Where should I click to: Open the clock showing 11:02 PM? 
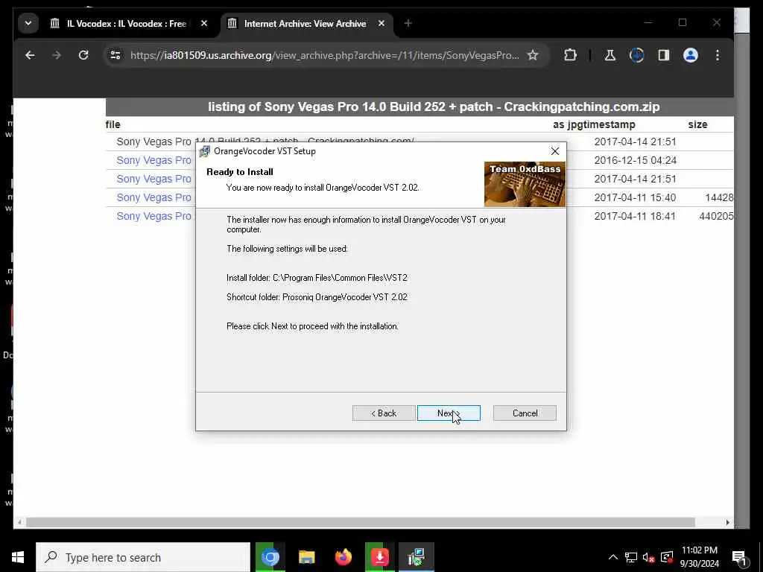point(699,557)
